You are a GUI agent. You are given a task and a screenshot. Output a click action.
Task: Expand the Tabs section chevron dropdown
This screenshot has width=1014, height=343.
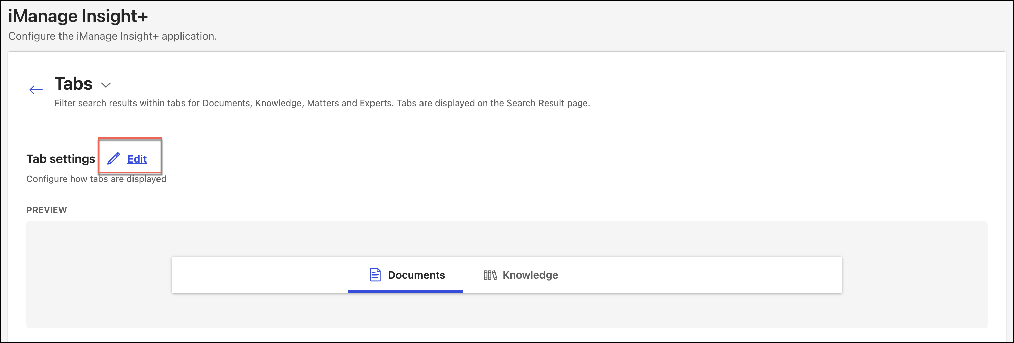point(106,85)
